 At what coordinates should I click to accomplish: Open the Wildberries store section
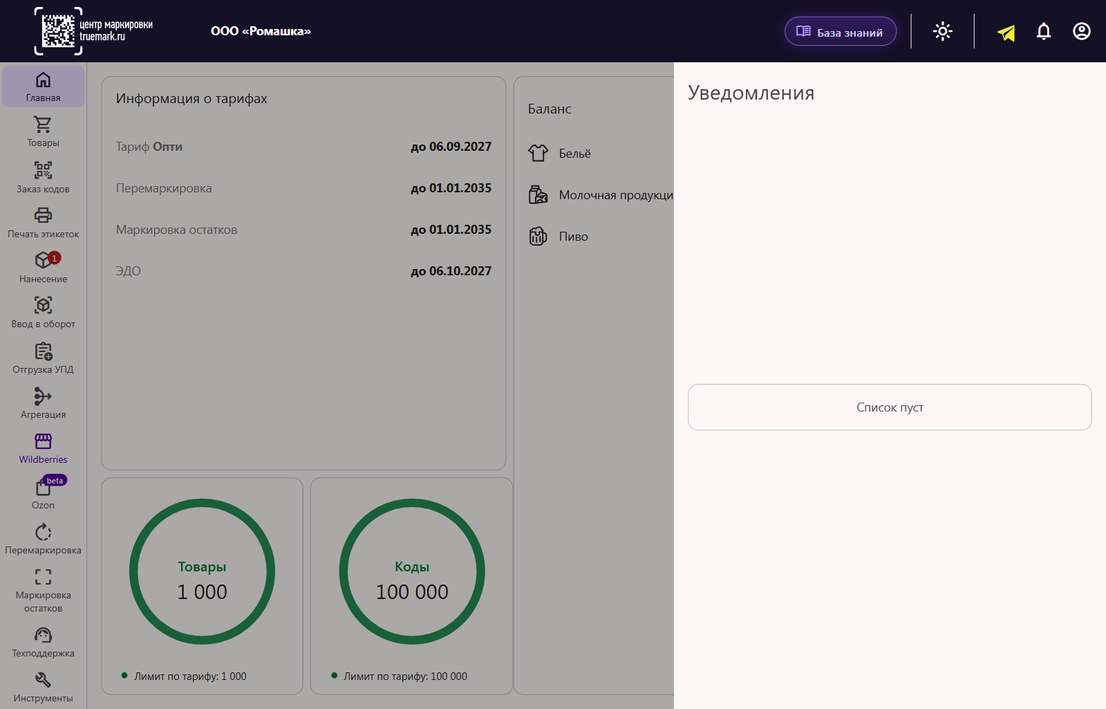[43, 448]
